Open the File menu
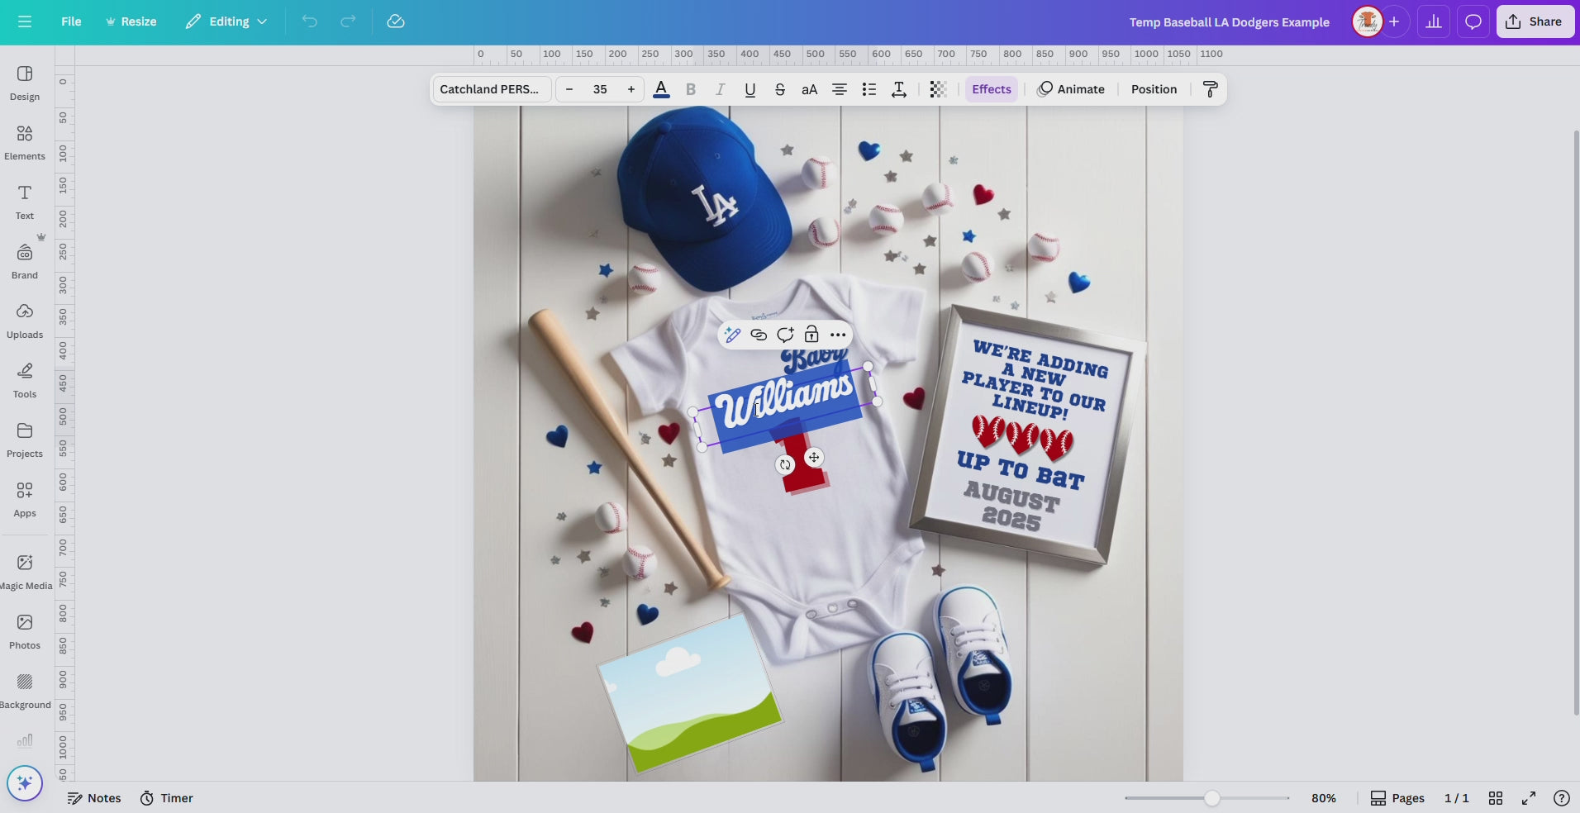Screen dimensions: 1580x813 click(x=71, y=21)
